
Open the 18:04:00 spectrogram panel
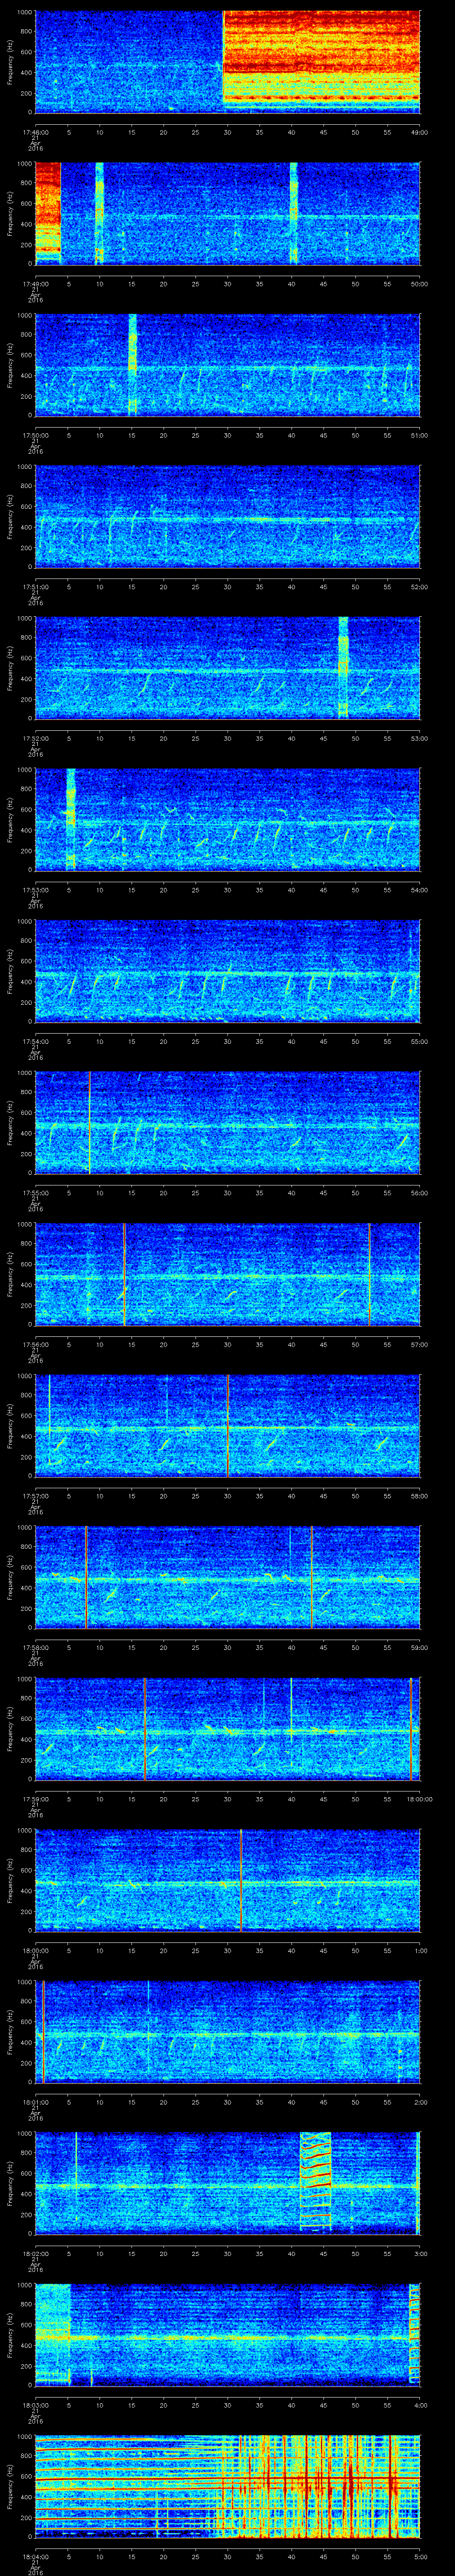pyautogui.click(x=228, y=2487)
